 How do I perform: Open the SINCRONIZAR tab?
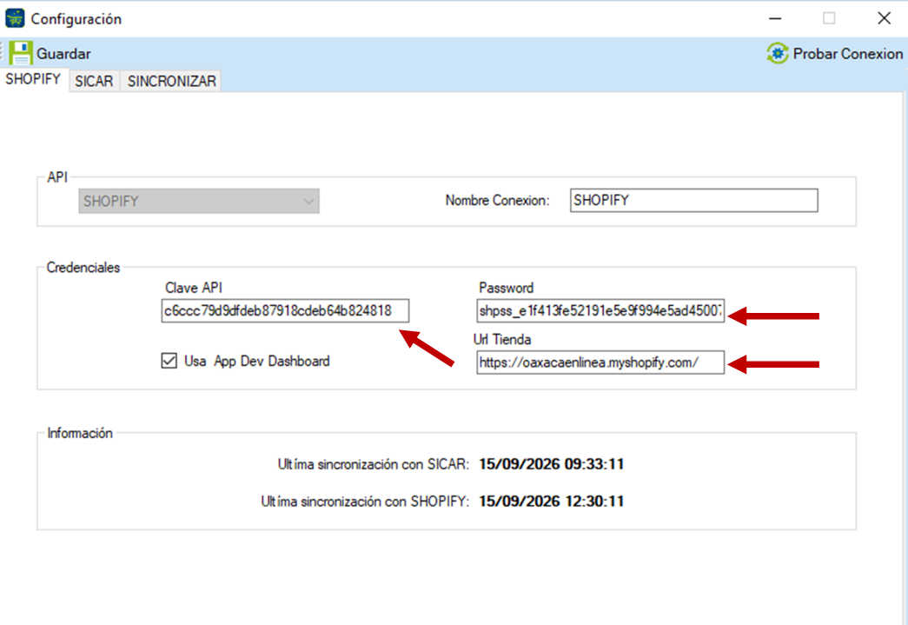[171, 81]
